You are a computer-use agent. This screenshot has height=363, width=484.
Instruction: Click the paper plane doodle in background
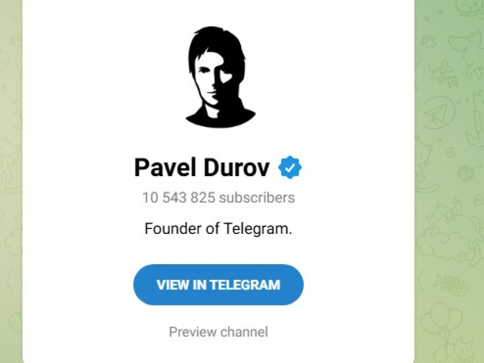coord(438,113)
